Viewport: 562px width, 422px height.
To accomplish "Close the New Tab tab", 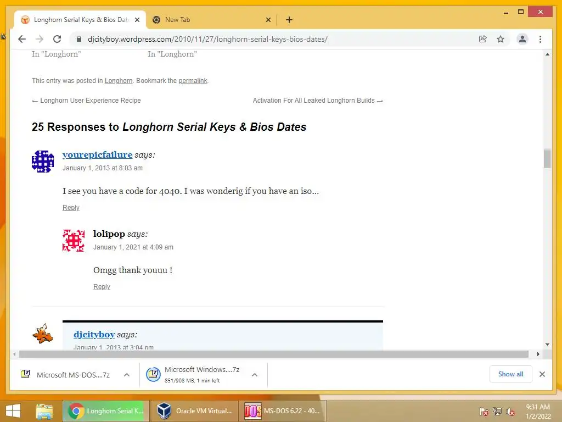I will 268,20.
